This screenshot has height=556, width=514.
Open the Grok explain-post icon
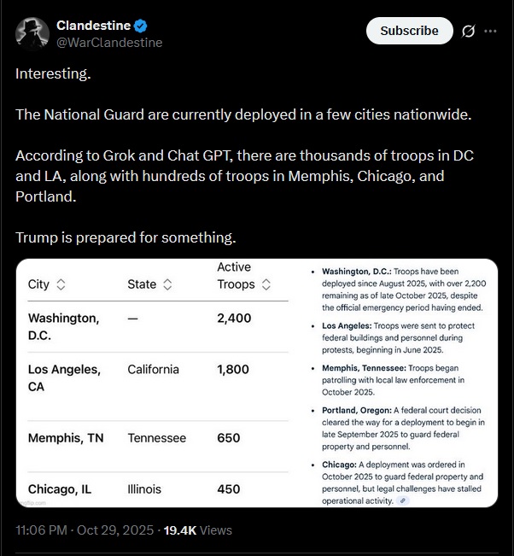467,31
